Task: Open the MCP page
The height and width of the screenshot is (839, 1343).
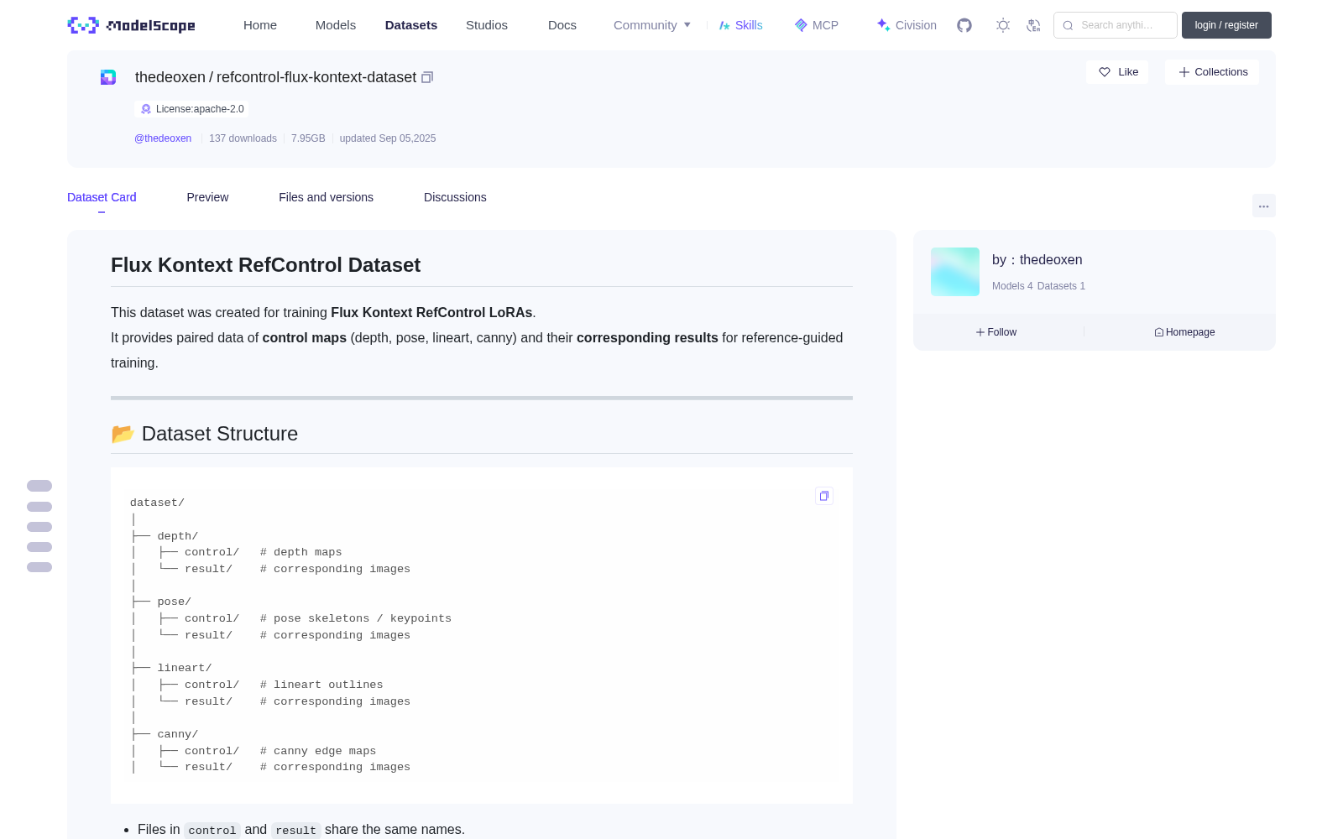Action: tap(817, 25)
